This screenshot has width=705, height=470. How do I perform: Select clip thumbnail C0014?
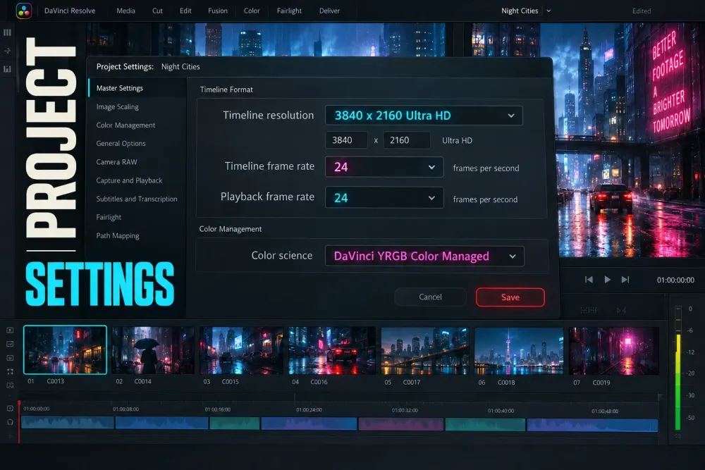(153, 350)
